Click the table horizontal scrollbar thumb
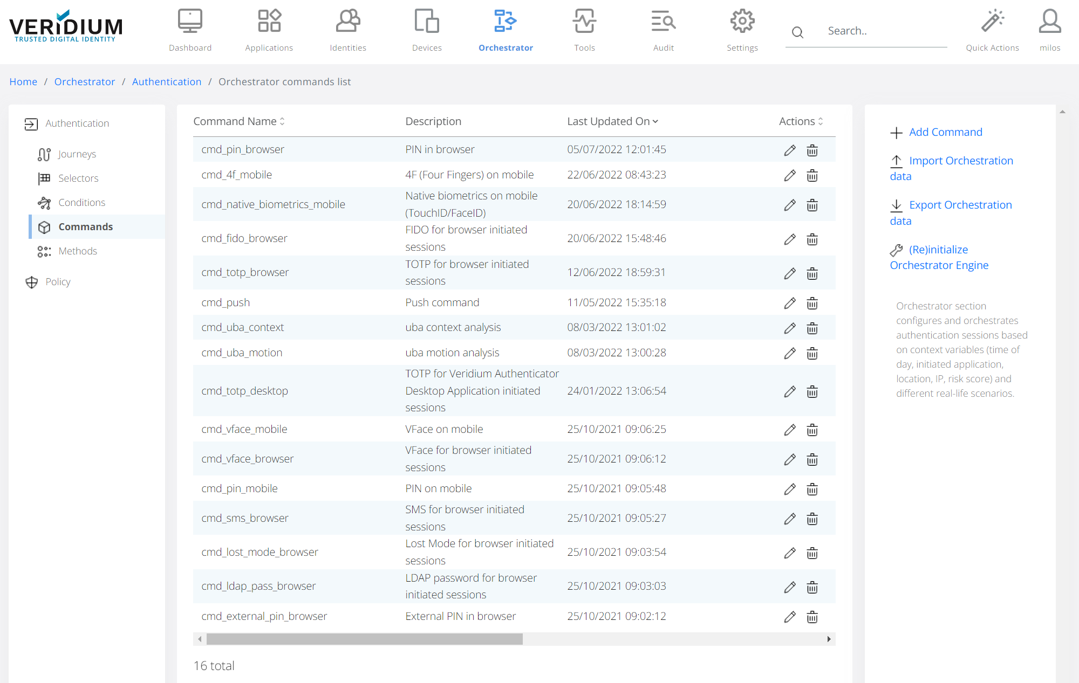The height and width of the screenshot is (683, 1079). (364, 639)
